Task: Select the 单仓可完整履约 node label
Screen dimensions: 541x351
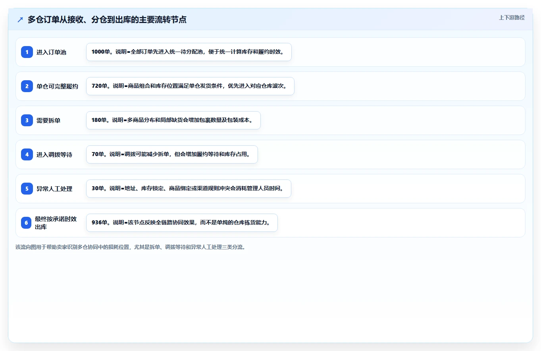Action: 57,86
